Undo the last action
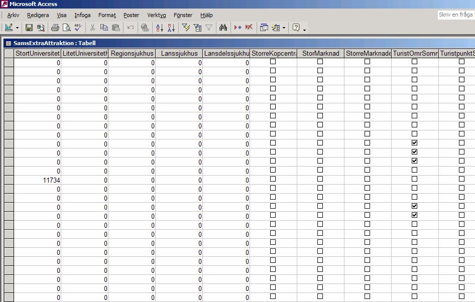This screenshot has height=302, width=475. pyautogui.click(x=130, y=28)
